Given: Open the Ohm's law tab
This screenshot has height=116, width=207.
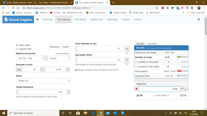Looking at the screenshot, I should pyautogui.click(x=48, y=20).
